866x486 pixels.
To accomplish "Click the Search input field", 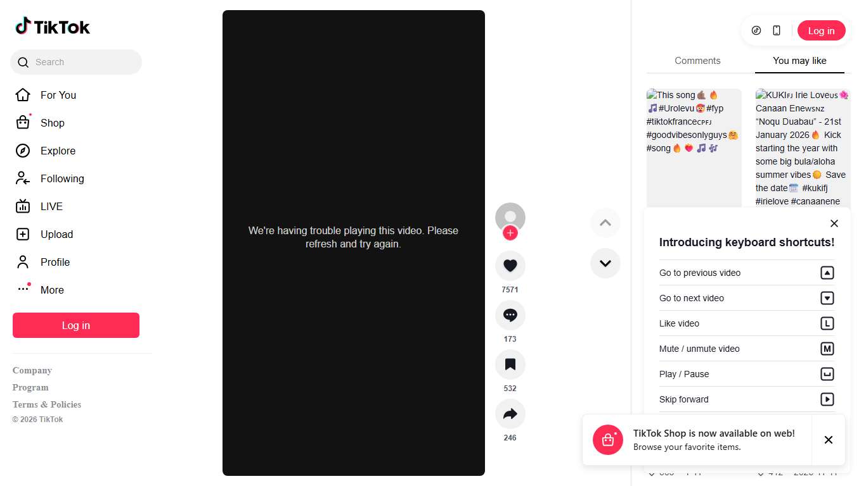I will (76, 62).
